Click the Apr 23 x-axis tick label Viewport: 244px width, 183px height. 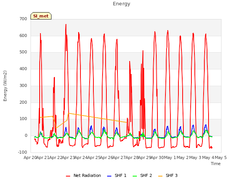pyautogui.click(x=69, y=157)
